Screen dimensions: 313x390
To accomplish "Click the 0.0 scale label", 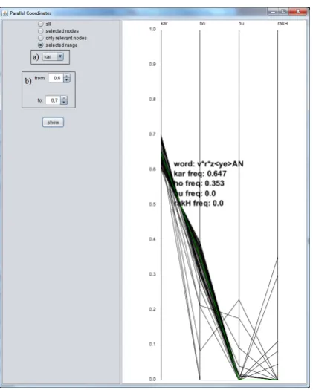I will pyautogui.click(x=152, y=379).
